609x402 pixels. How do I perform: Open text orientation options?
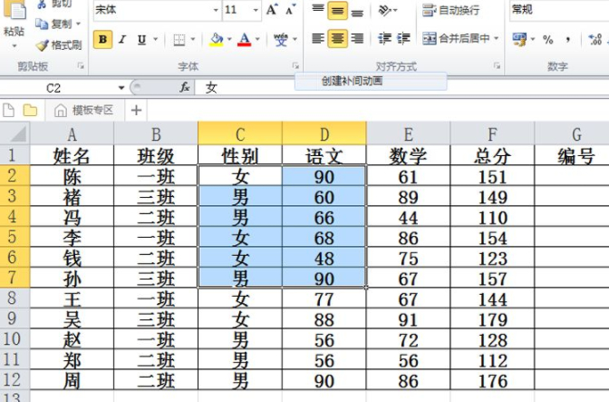click(387, 11)
